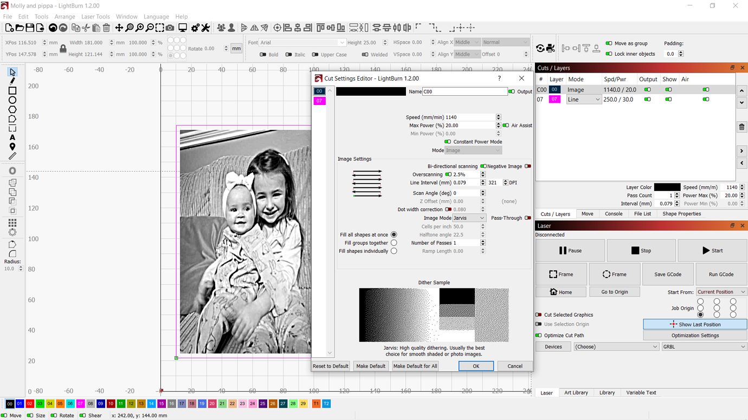This screenshot has width=748, height=420.
Task: Select the Draw Ellipse tool
Action: pos(12,100)
